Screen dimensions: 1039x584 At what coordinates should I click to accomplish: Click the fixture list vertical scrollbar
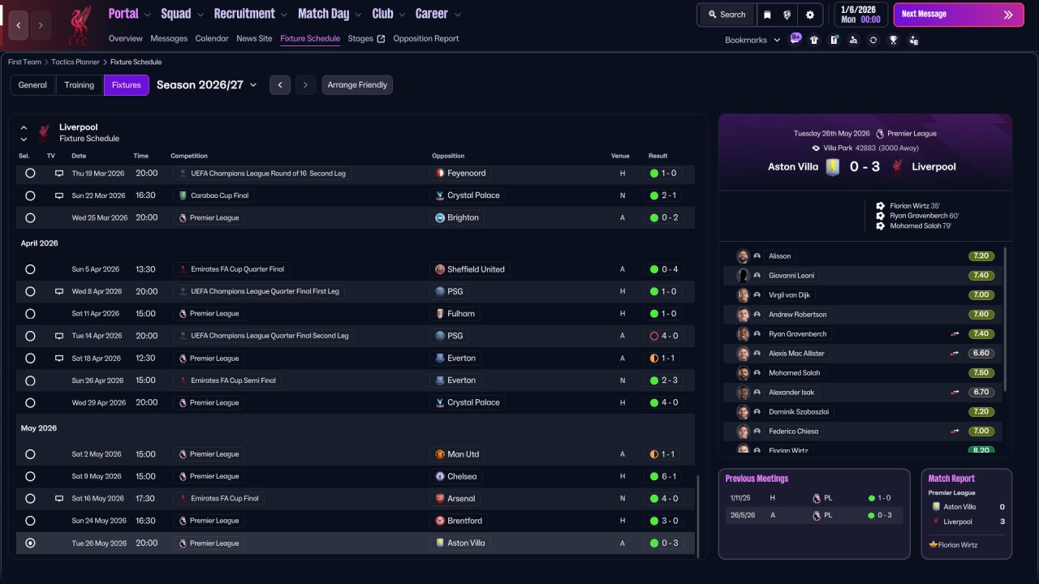697,516
